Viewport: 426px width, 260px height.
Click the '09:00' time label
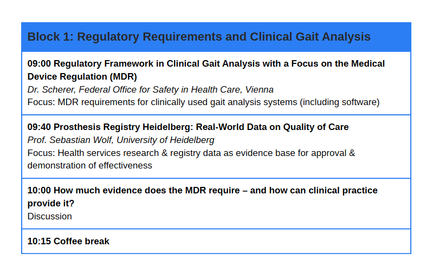[x=39, y=63]
